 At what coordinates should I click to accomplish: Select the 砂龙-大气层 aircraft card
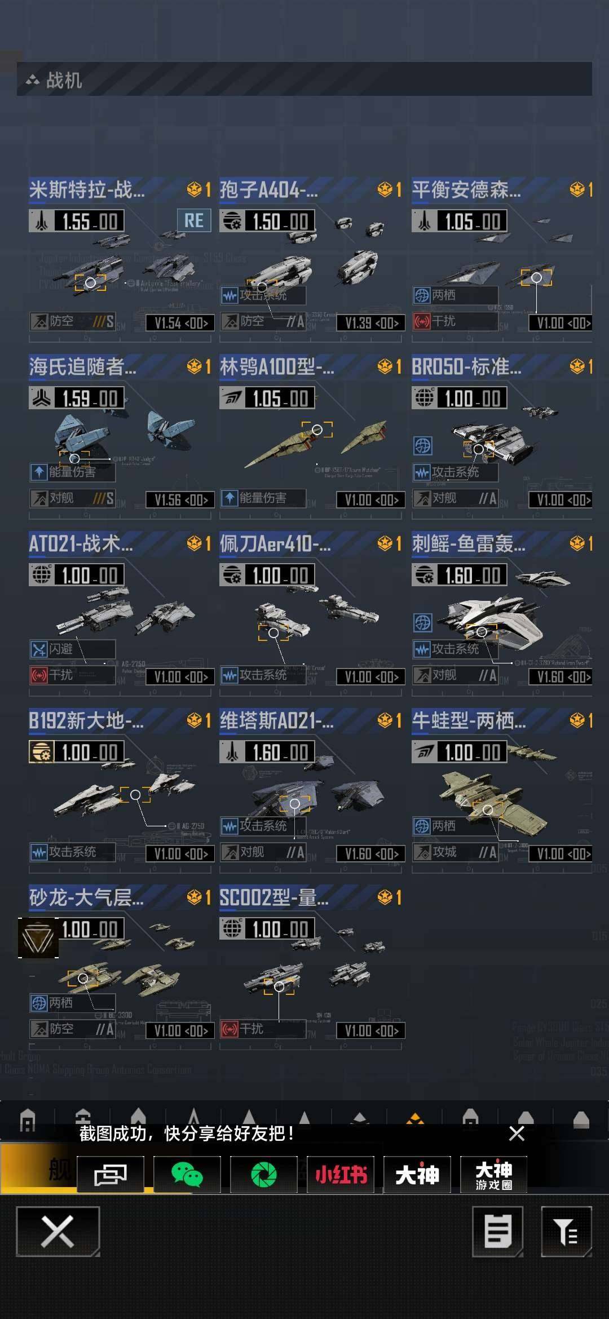pos(120,968)
